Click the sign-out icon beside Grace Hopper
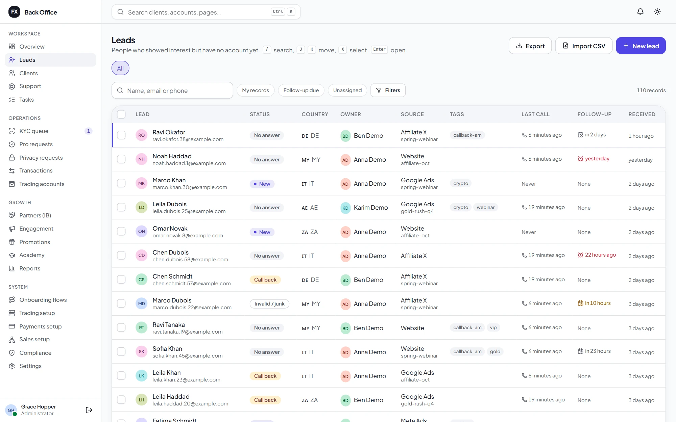The width and height of the screenshot is (676, 422). pos(89,410)
